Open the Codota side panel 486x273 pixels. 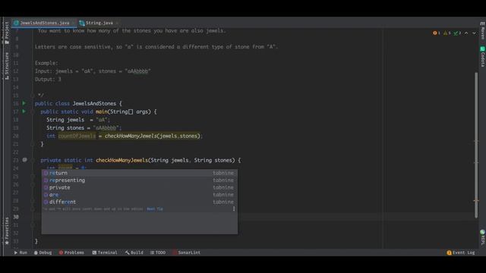pos(482,56)
